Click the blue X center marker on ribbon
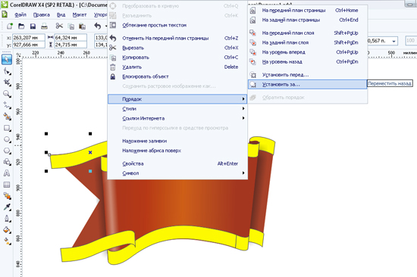 click(90, 152)
